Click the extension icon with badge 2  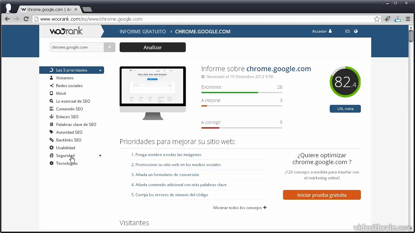397,19
